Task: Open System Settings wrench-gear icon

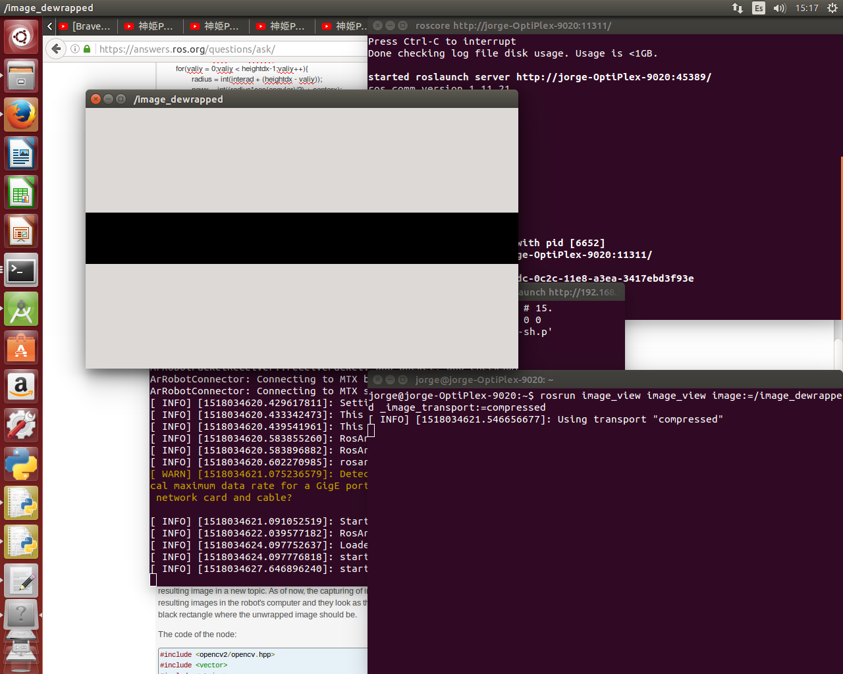Action: coord(21,426)
